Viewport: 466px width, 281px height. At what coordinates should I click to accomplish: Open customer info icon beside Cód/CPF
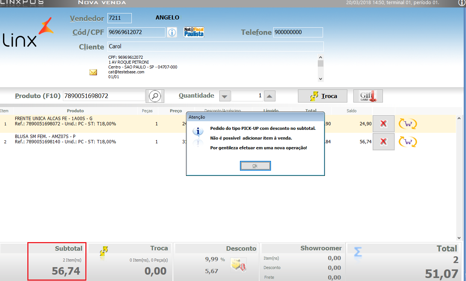point(172,33)
